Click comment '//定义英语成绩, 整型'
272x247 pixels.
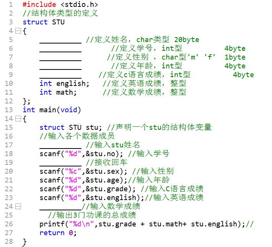coord(145,84)
